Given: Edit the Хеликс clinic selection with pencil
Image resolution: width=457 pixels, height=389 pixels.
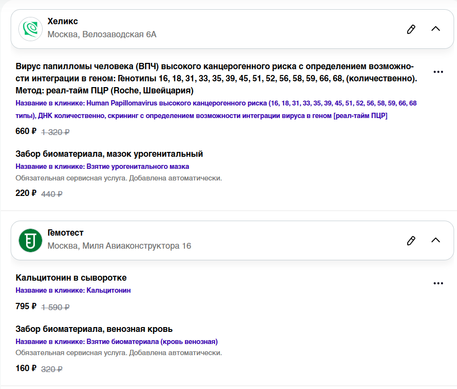Looking at the screenshot, I should coord(411,29).
